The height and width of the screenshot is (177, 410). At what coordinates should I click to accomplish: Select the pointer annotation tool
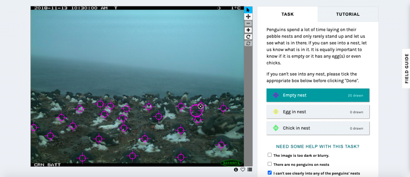pos(248,10)
